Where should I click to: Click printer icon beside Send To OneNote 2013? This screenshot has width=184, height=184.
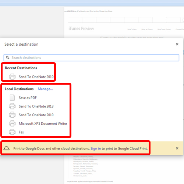pos(12,106)
